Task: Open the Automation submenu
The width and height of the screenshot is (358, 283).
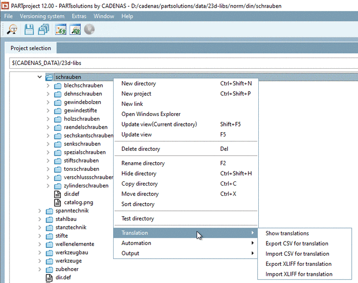Action: (186, 243)
